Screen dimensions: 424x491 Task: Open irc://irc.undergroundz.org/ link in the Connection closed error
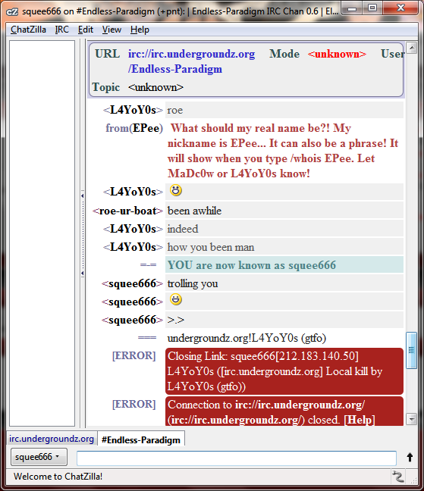(300, 405)
